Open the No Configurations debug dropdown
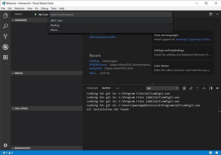221x155 pixels. tap(43, 14)
